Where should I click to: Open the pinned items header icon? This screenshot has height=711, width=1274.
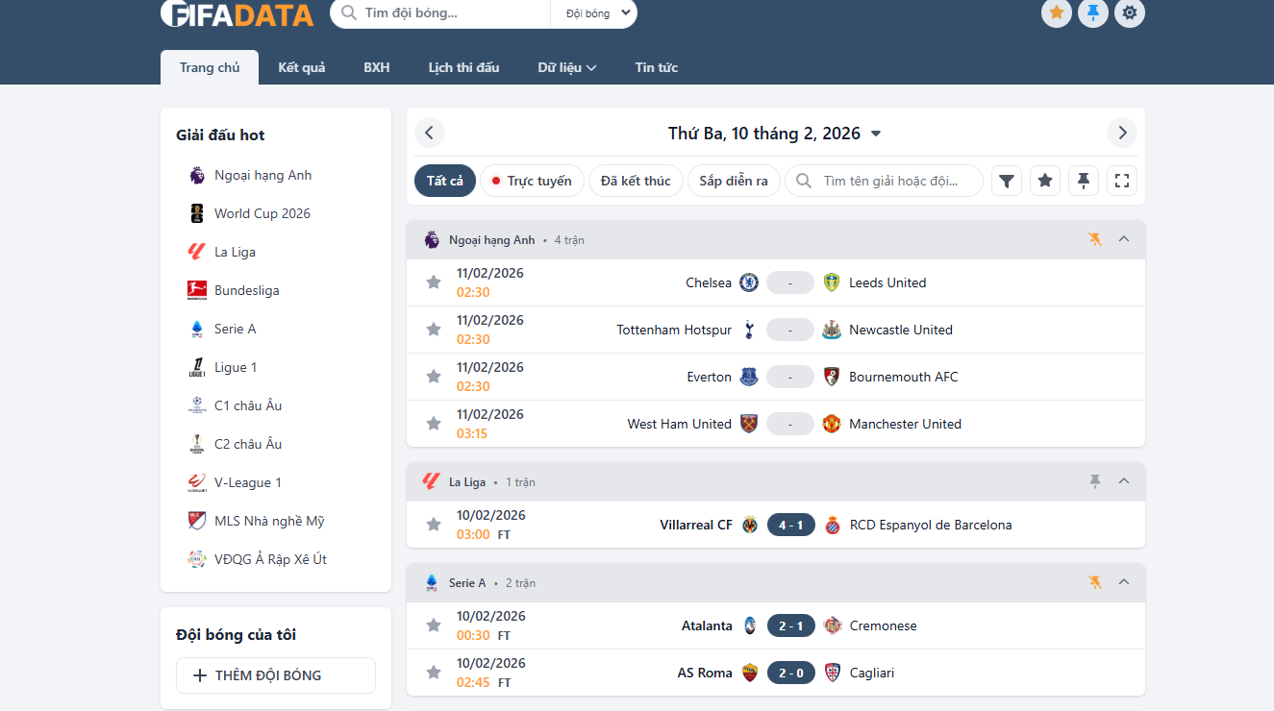(x=1093, y=12)
